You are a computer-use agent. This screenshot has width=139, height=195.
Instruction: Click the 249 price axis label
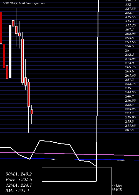coord(128,88)
